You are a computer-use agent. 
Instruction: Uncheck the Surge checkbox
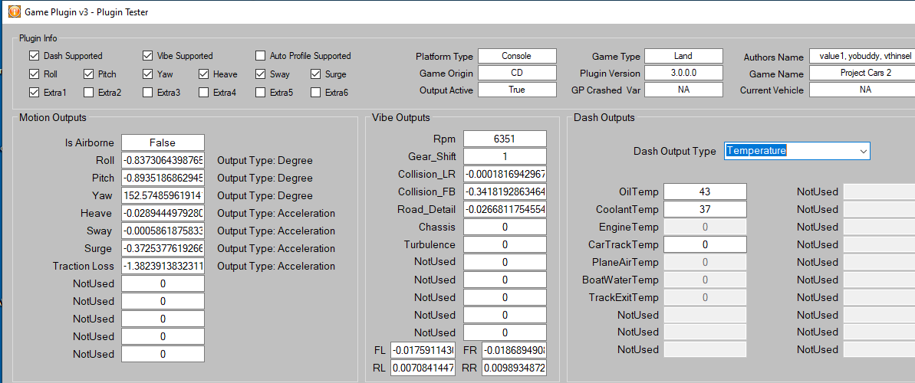315,74
